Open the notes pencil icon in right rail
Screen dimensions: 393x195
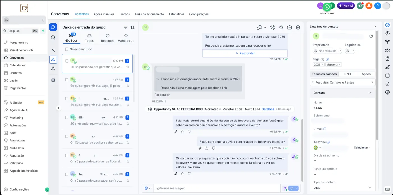387,67
